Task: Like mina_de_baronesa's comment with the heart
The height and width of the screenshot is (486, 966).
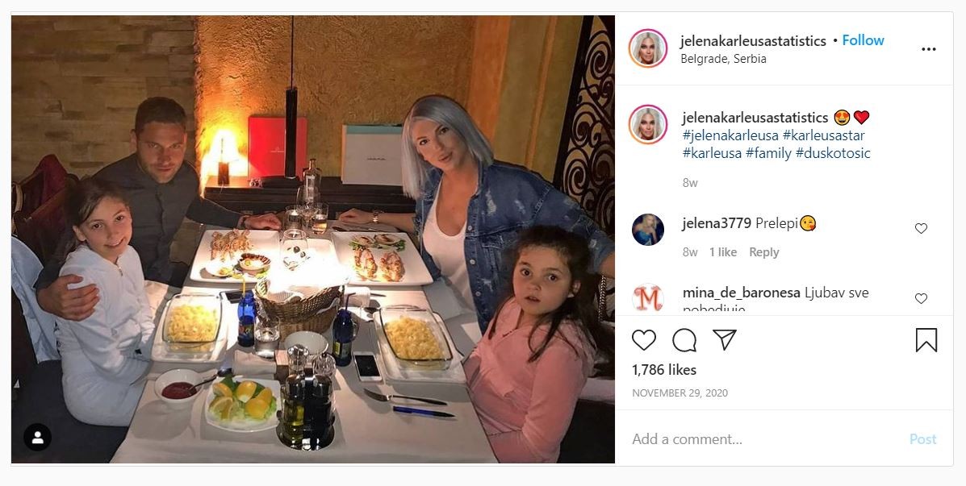Action: tap(921, 298)
